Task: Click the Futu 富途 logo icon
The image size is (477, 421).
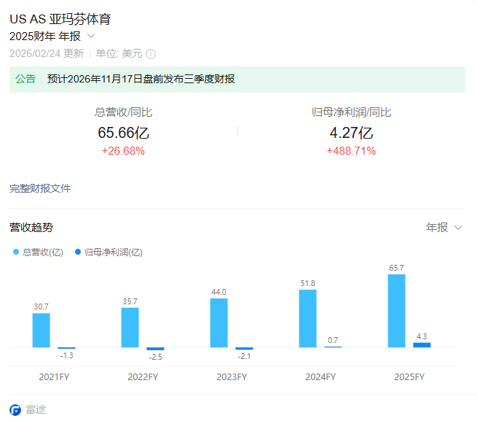Action: coord(15,410)
